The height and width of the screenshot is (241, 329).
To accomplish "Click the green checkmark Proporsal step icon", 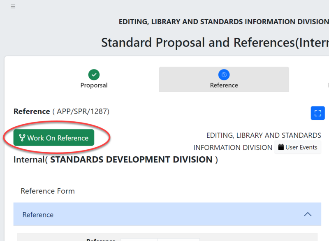I will tap(94, 74).
